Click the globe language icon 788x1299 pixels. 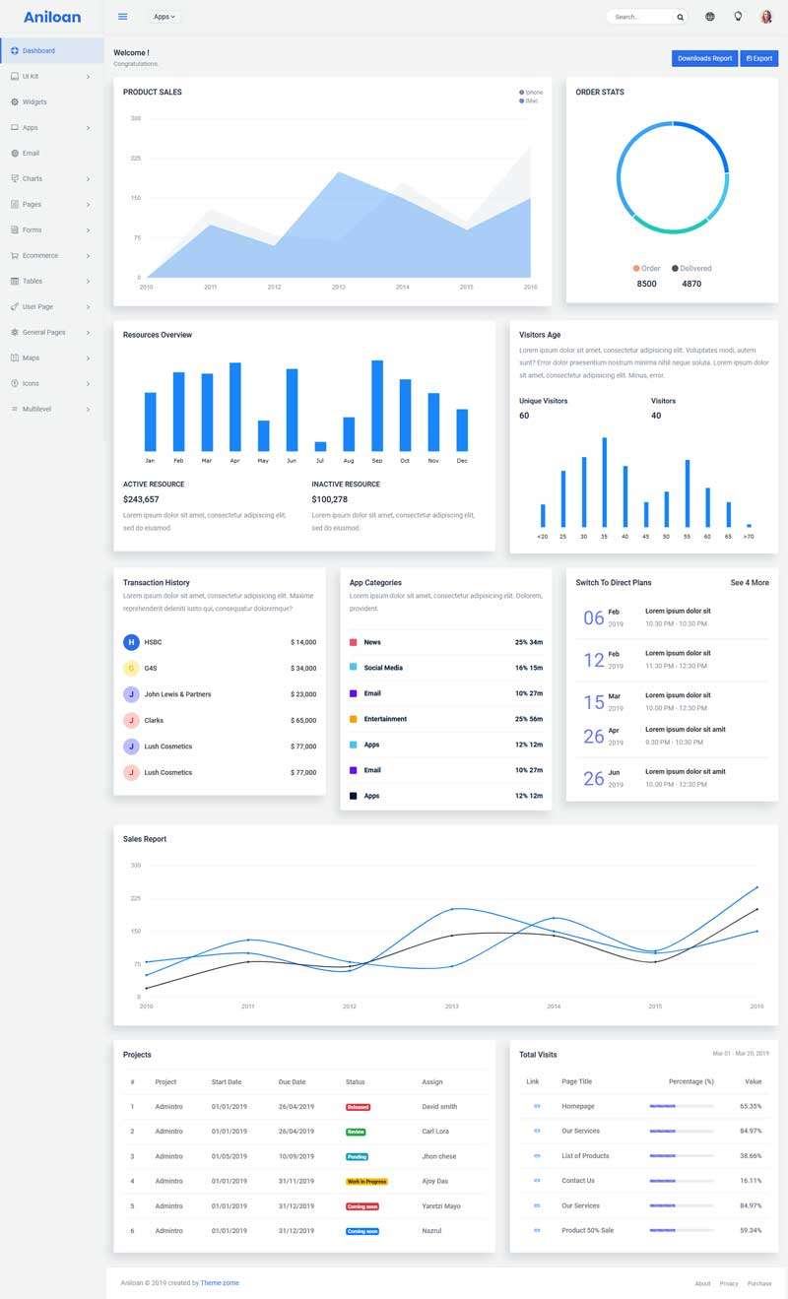710,17
